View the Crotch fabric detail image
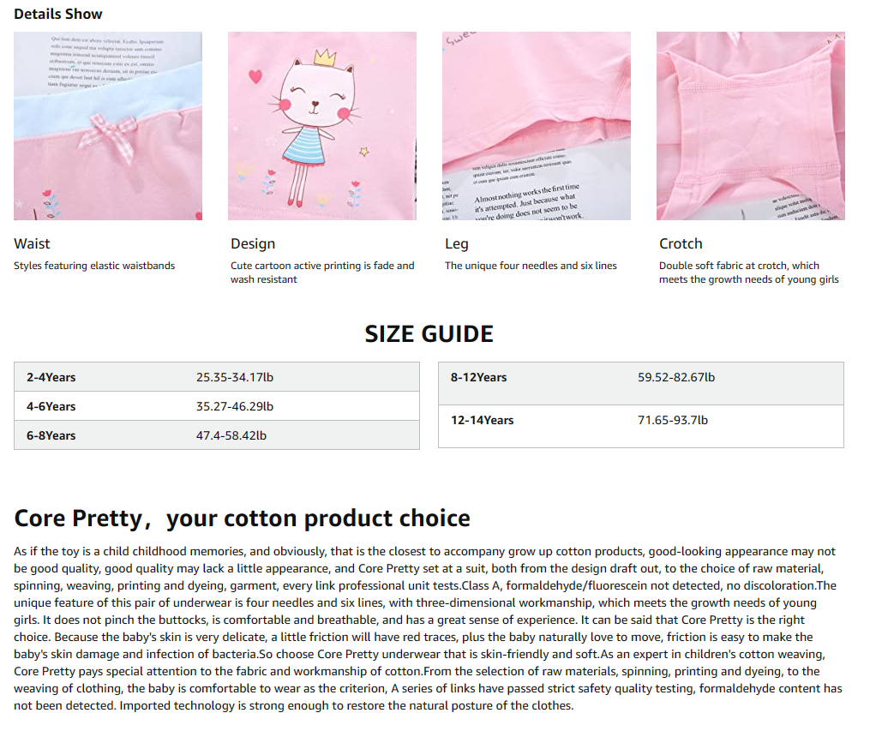This screenshot has width=894, height=743. pos(751,126)
